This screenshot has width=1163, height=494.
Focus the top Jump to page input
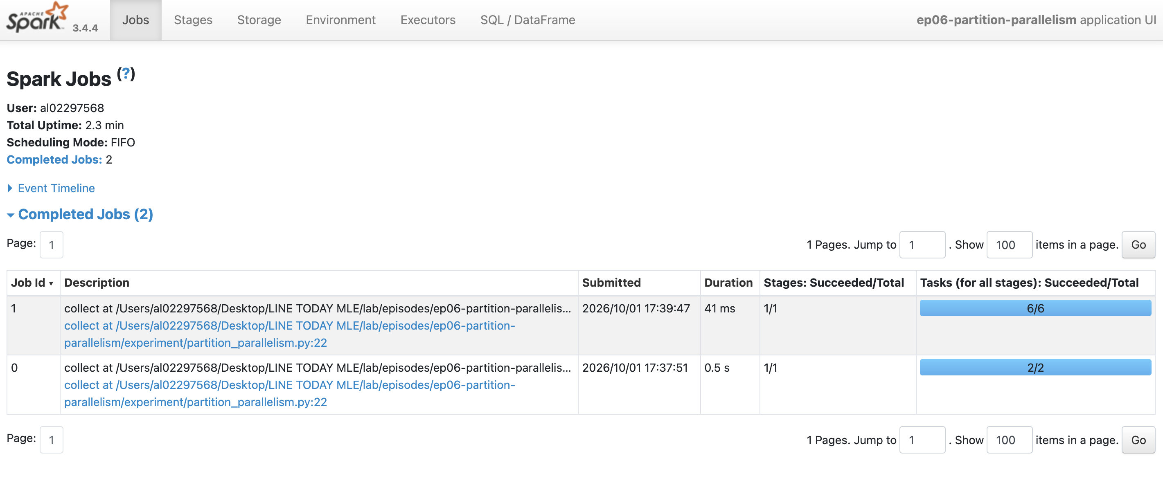(922, 245)
